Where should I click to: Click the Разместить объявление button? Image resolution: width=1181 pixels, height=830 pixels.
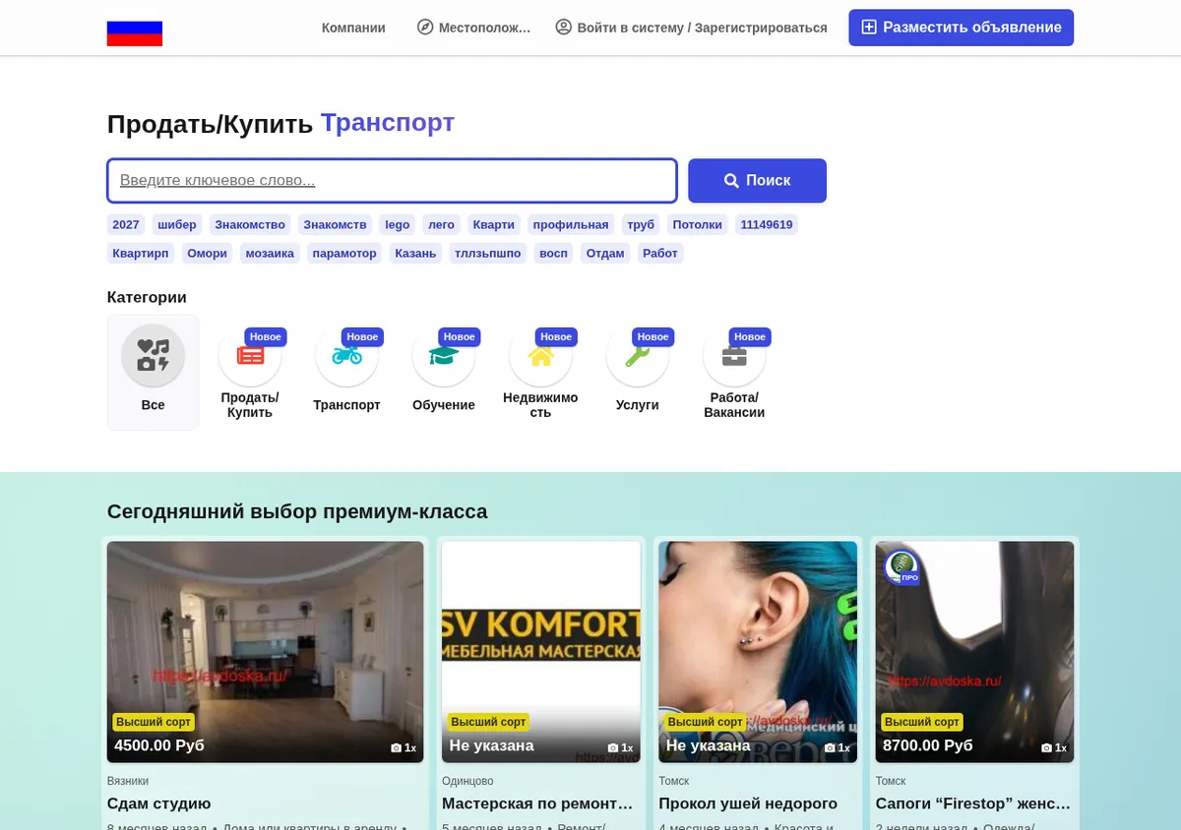(x=962, y=28)
